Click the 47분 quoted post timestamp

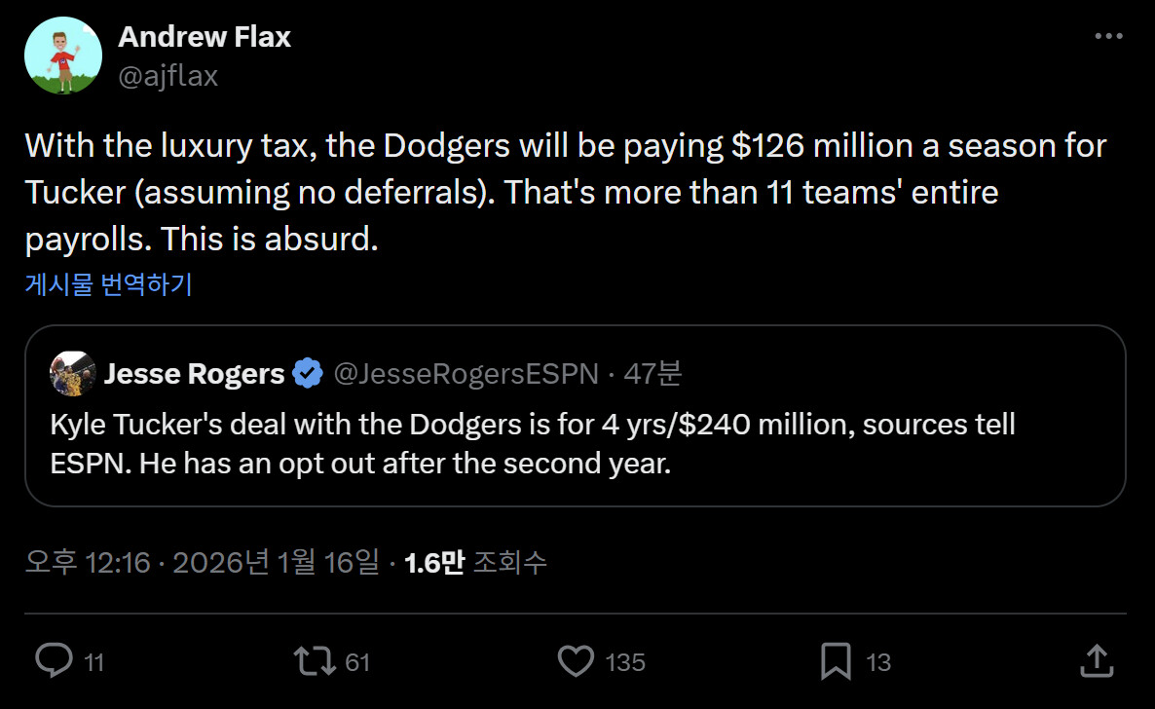tap(652, 374)
